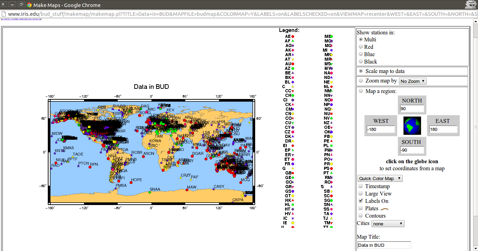
Task: Click the PTCN station label on the map
Action: click(x=84, y=163)
